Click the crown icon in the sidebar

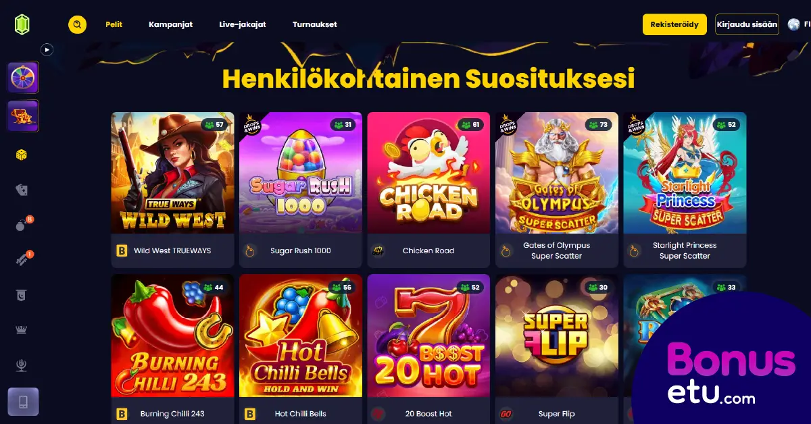22,330
